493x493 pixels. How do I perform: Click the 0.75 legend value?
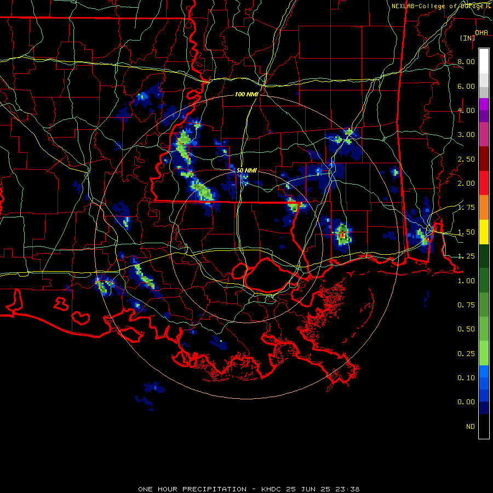pos(466,305)
